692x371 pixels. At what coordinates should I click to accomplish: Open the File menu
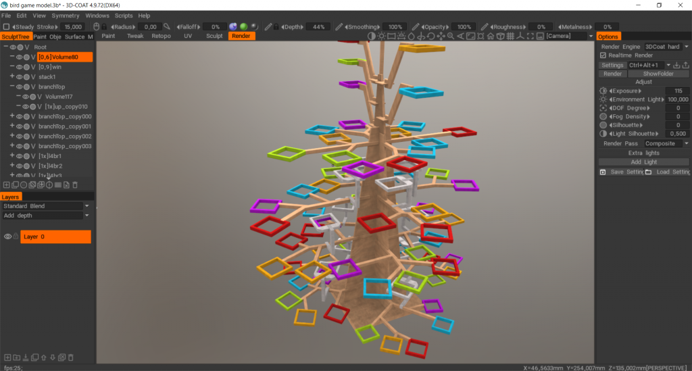coord(6,16)
